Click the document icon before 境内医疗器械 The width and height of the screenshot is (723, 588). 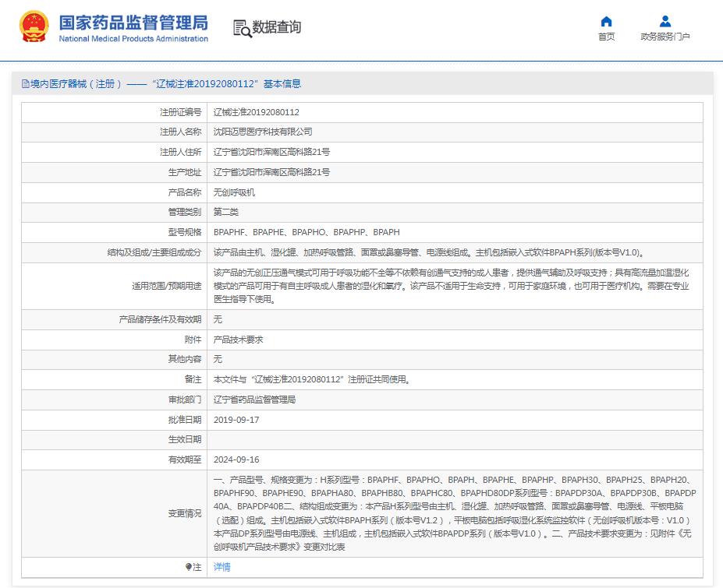pyautogui.click(x=25, y=84)
